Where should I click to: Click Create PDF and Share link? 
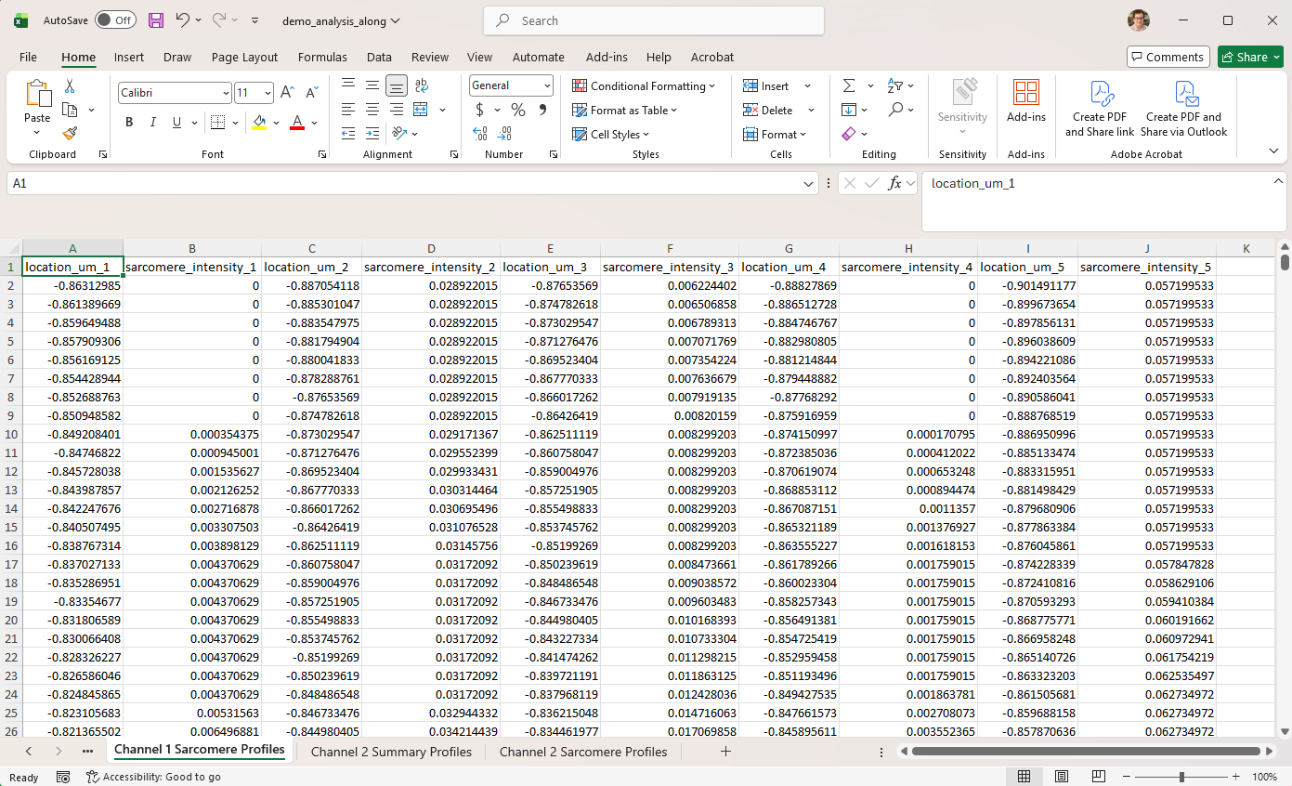point(1100,109)
